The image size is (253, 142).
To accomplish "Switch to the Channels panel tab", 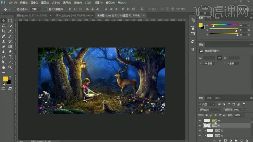I will click(x=209, y=98).
